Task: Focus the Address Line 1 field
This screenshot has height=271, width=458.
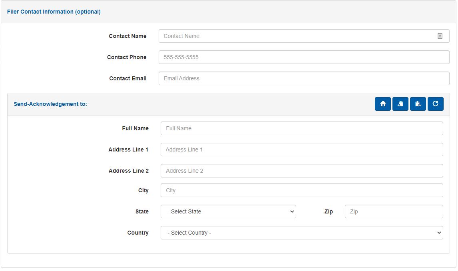Action: [301, 149]
